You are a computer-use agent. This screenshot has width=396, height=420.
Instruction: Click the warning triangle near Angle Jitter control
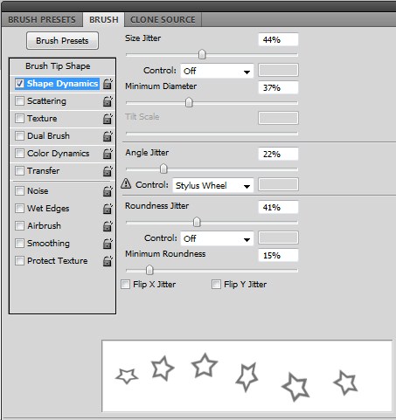126,183
